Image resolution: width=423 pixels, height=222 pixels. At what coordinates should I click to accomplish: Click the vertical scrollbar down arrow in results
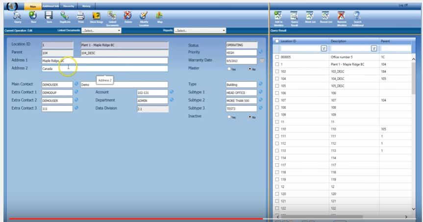[x=414, y=209]
